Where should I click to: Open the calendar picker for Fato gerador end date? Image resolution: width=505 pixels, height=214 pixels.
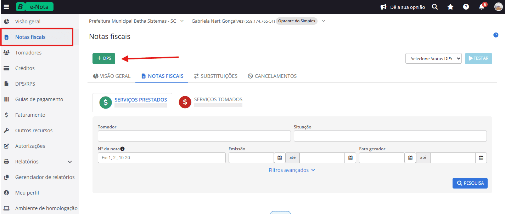coord(481,157)
